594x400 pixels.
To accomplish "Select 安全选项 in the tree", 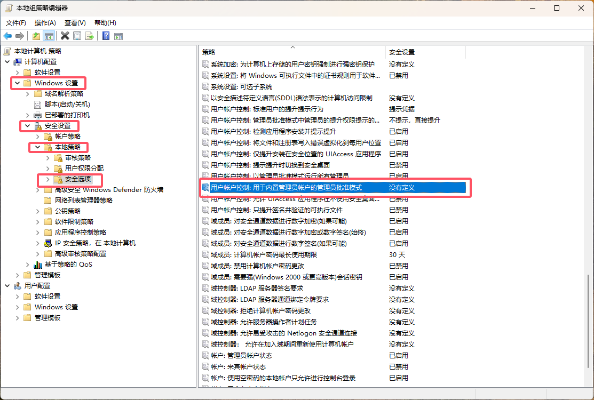I will [x=78, y=179].
